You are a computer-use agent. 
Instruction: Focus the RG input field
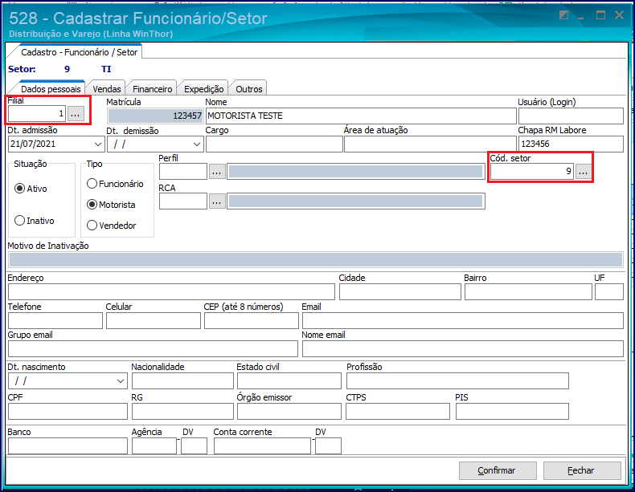(182, 412)
